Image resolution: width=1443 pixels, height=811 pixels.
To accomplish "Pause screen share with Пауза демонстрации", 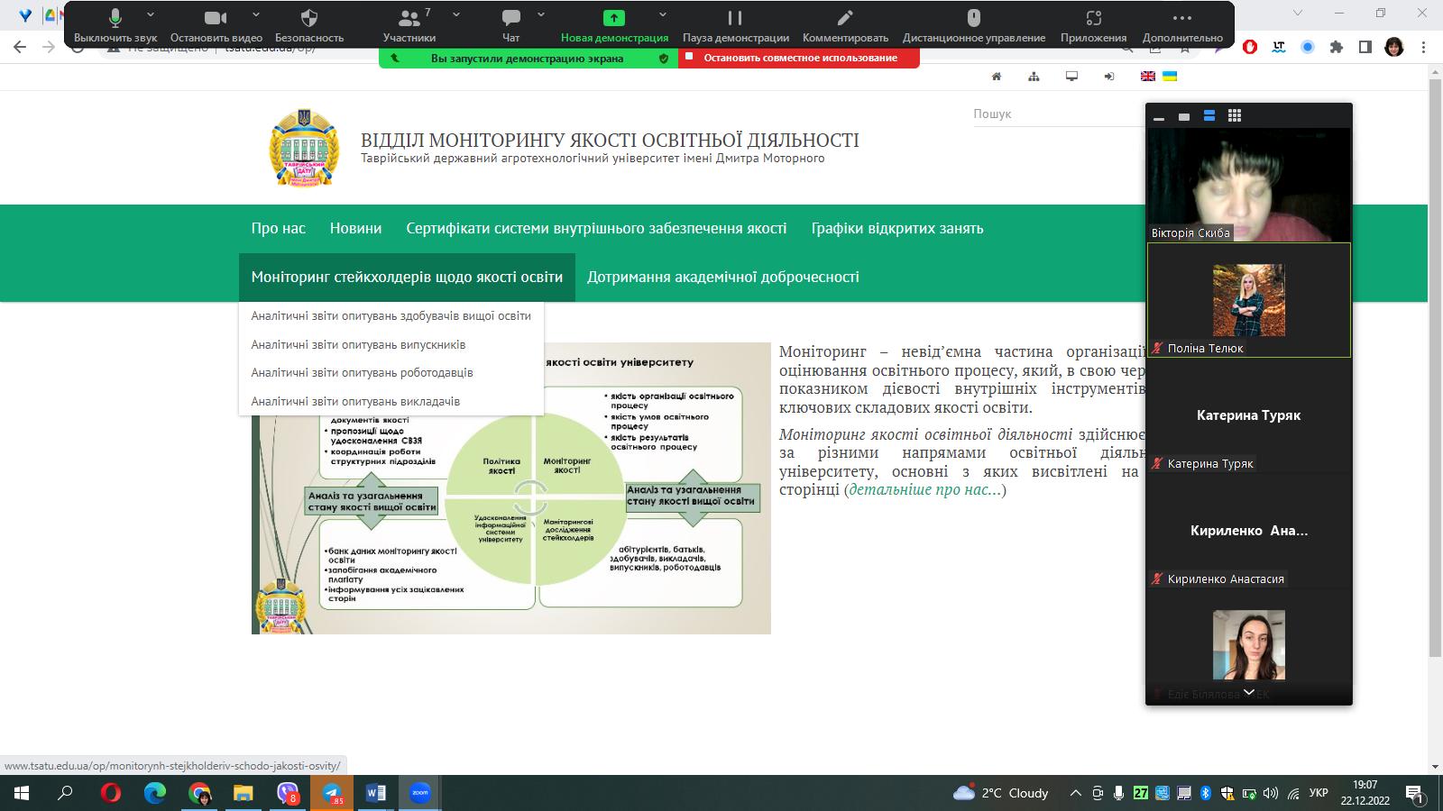I will click(735, 24).
